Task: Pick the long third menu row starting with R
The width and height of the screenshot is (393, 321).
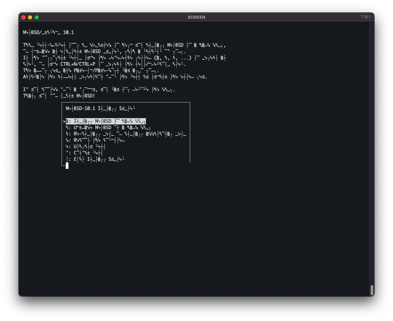Action: pos(126,134)
